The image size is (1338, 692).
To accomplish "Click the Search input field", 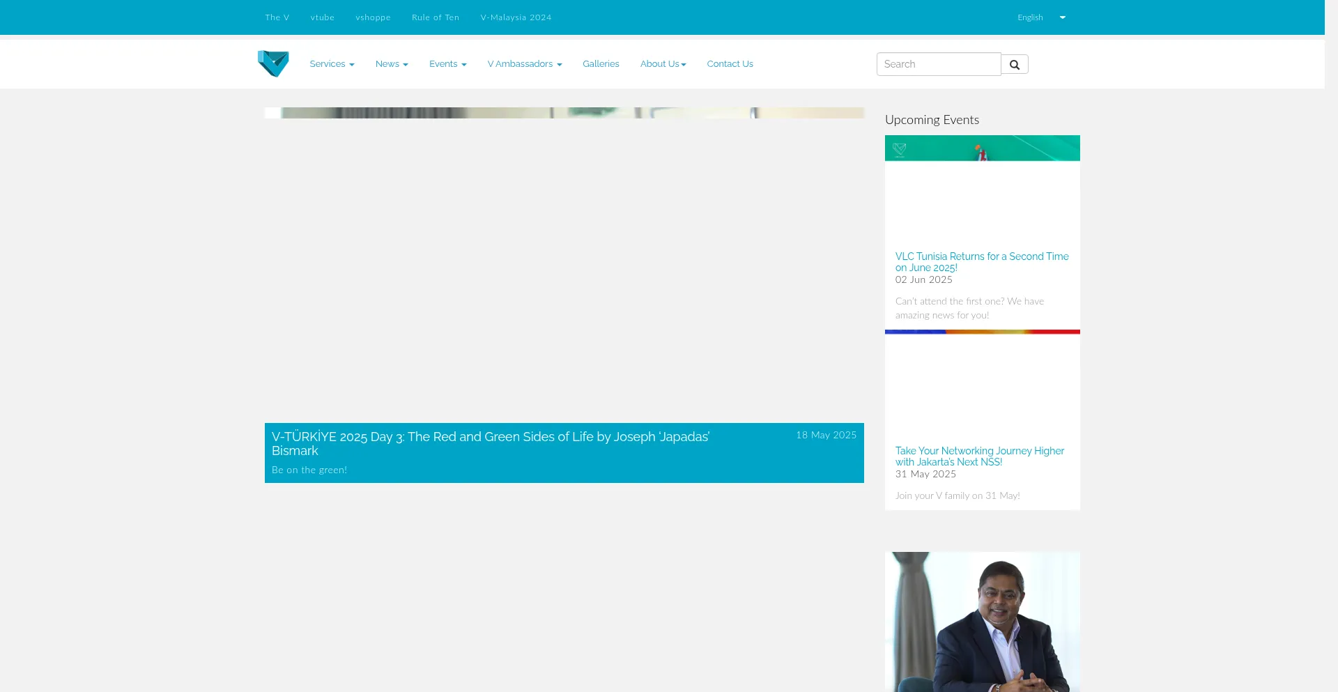I will 938,64.
